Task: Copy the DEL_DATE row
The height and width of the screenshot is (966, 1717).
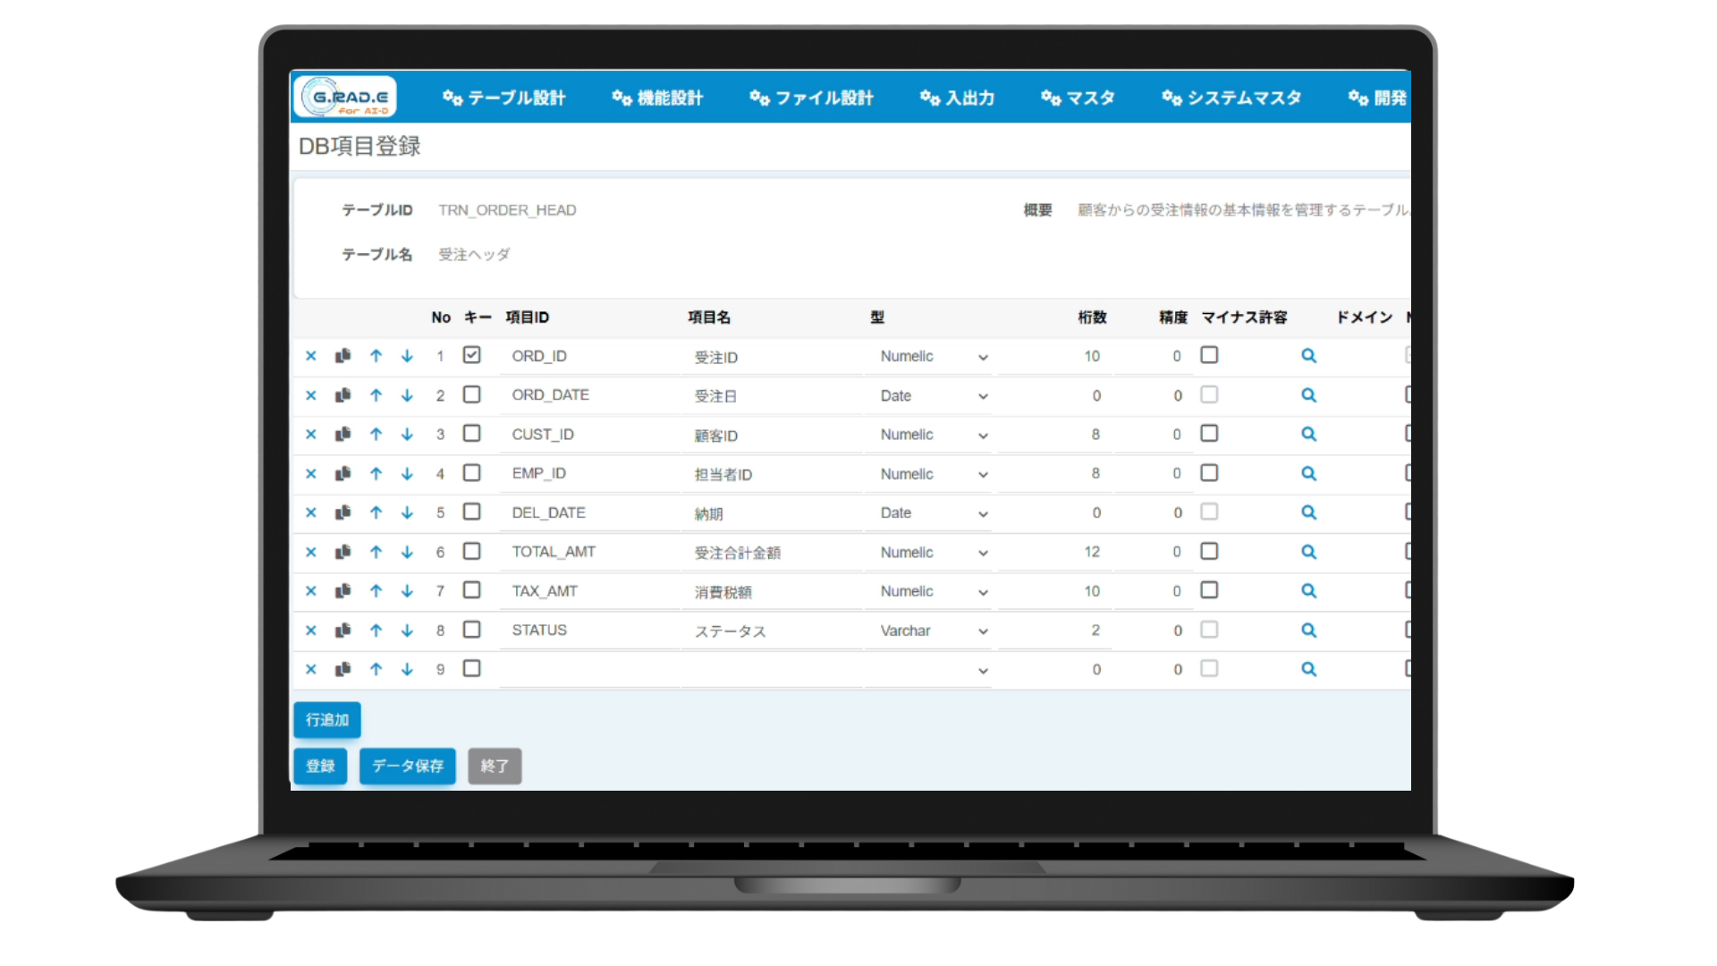Action: (343, 513)
